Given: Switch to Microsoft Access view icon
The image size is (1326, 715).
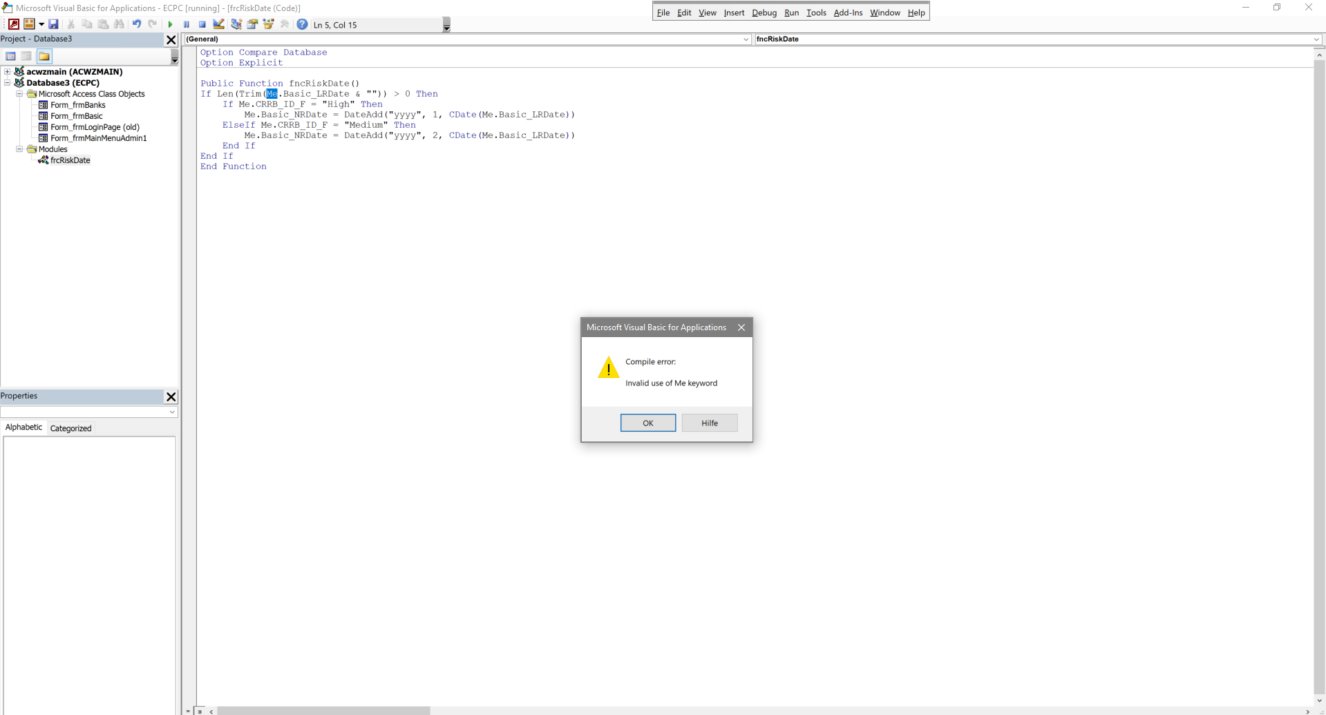Looking at the screenshot, I should pyautogui.click(x=13, y=24).
